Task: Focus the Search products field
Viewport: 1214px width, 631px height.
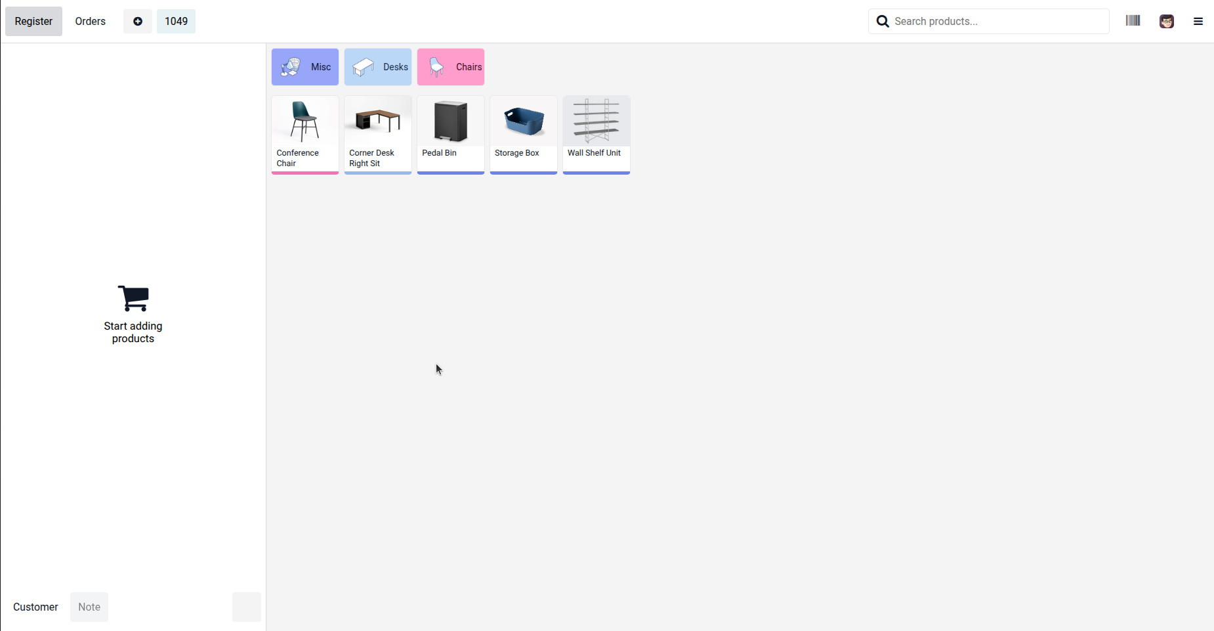Action: click(x=988, y=21)
